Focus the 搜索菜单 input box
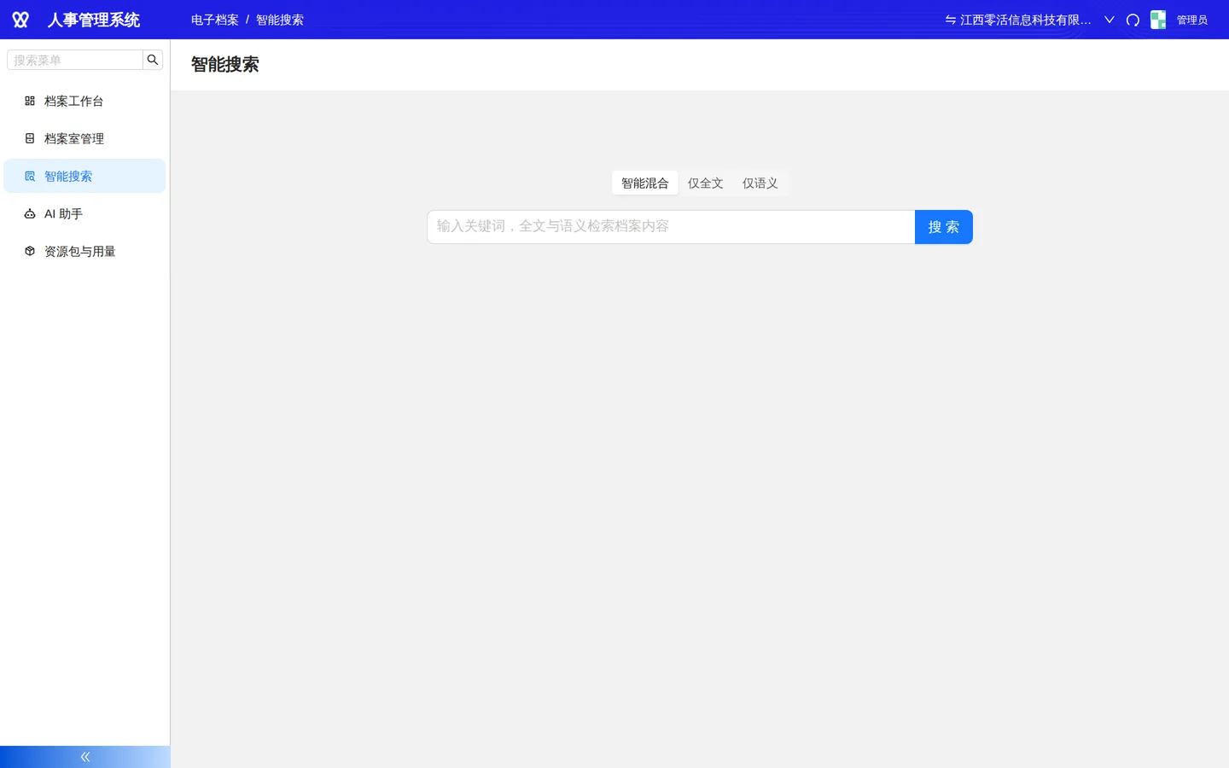 click(x=75, y=60)
